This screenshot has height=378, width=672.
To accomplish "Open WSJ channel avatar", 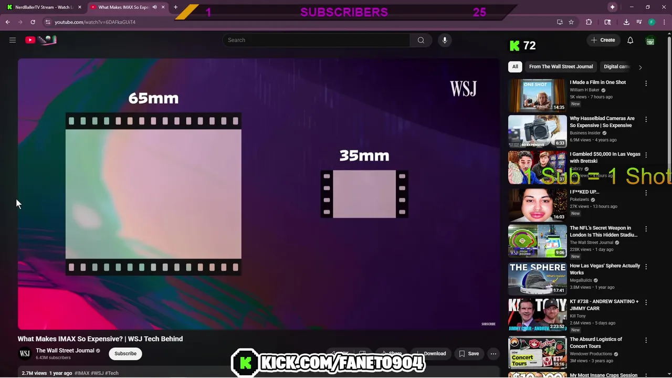I will point(25,354).
